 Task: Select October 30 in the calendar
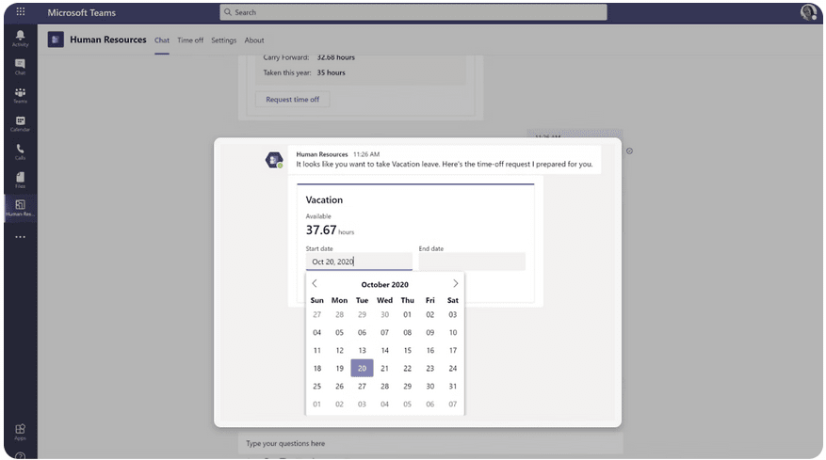[x=429, y=387]
